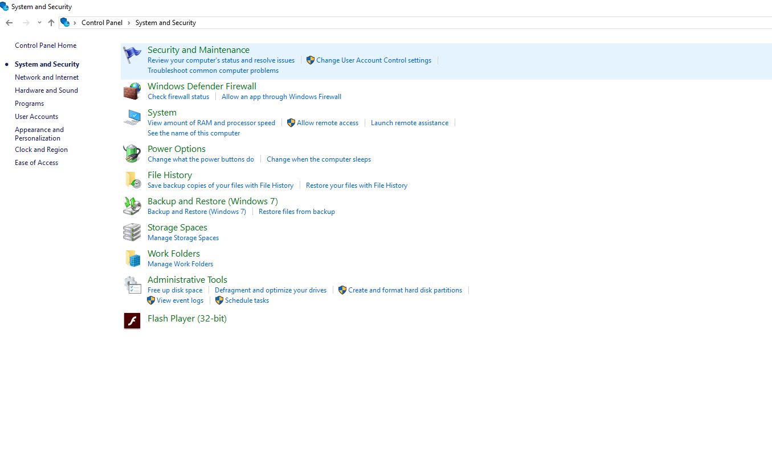Click the Forward arrow in navigation bar
The image size is (772, 470).
tap(26, 23)
